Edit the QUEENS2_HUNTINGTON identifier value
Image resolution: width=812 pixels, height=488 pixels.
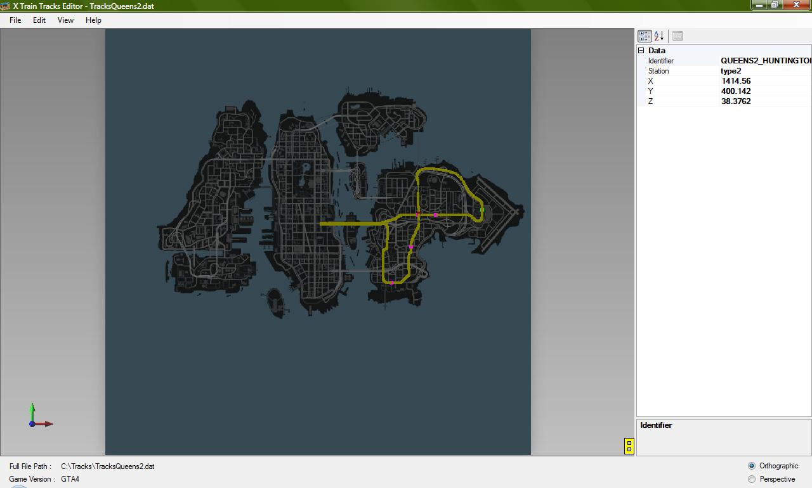click(766, 61)
